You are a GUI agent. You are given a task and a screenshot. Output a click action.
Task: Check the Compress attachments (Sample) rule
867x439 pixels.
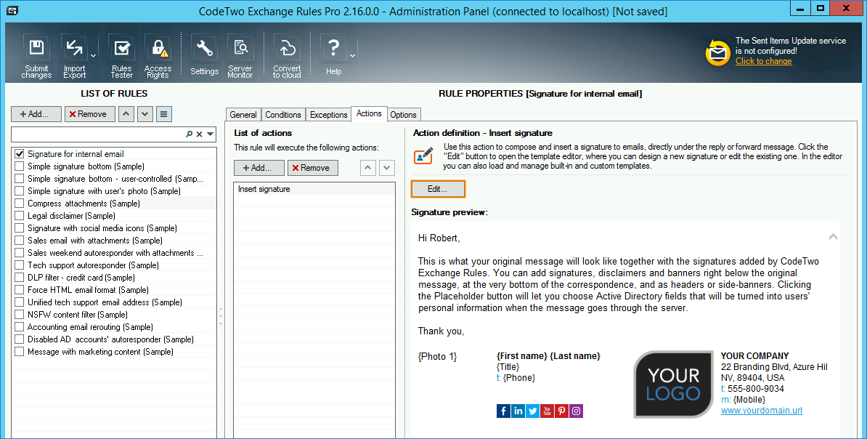(x=20, y=204)
